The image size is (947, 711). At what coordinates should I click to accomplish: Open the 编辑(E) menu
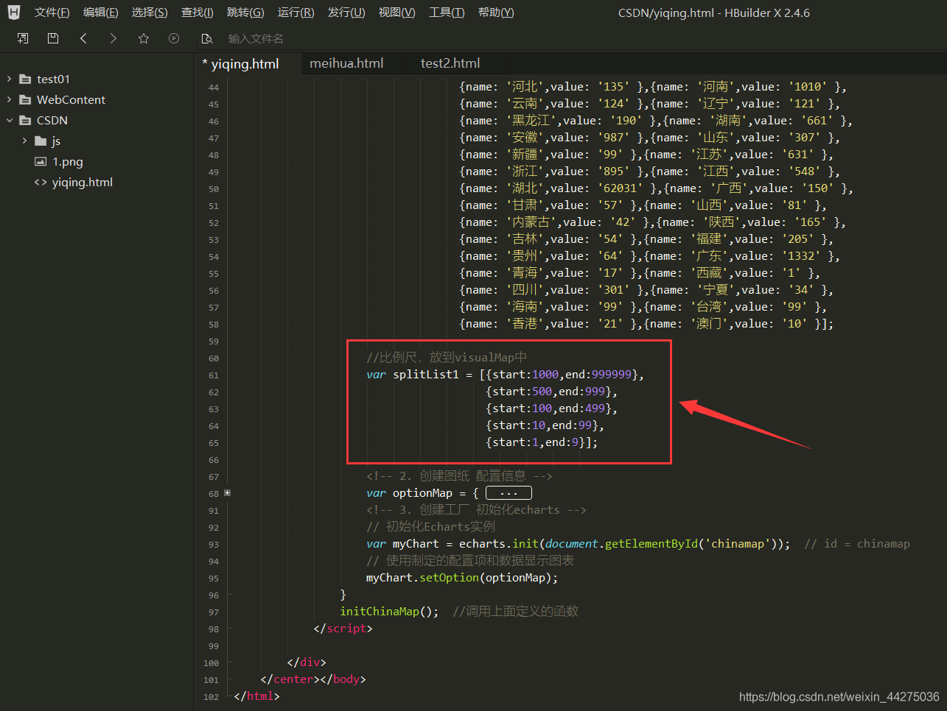point(100,13)
